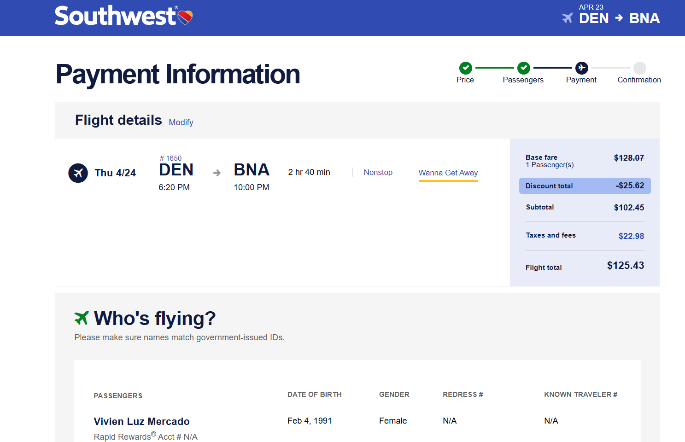This screenshot has height=442, width=685.
Task: Open the Wanna Get Away fare link
Action: (448, 173)
